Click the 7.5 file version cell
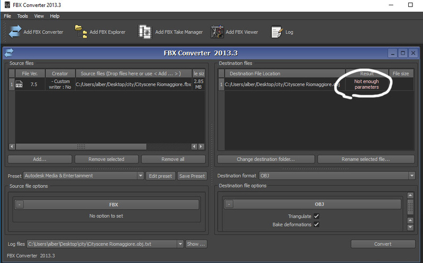423x263 pixels. coord(34,84)
